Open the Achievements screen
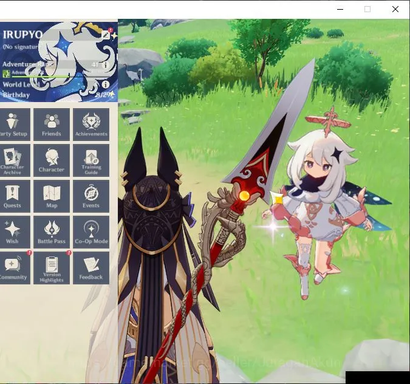This screenshot has width=410, height=384. [x=91, y=125]
